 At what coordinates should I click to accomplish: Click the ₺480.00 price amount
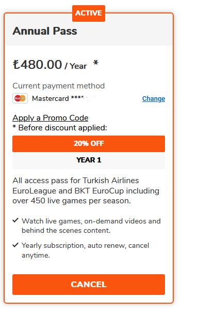click(37, 65)
